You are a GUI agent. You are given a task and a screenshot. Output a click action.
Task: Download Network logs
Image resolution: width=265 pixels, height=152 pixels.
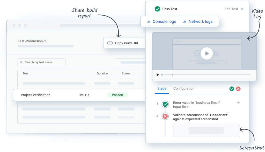coord(198,22)
